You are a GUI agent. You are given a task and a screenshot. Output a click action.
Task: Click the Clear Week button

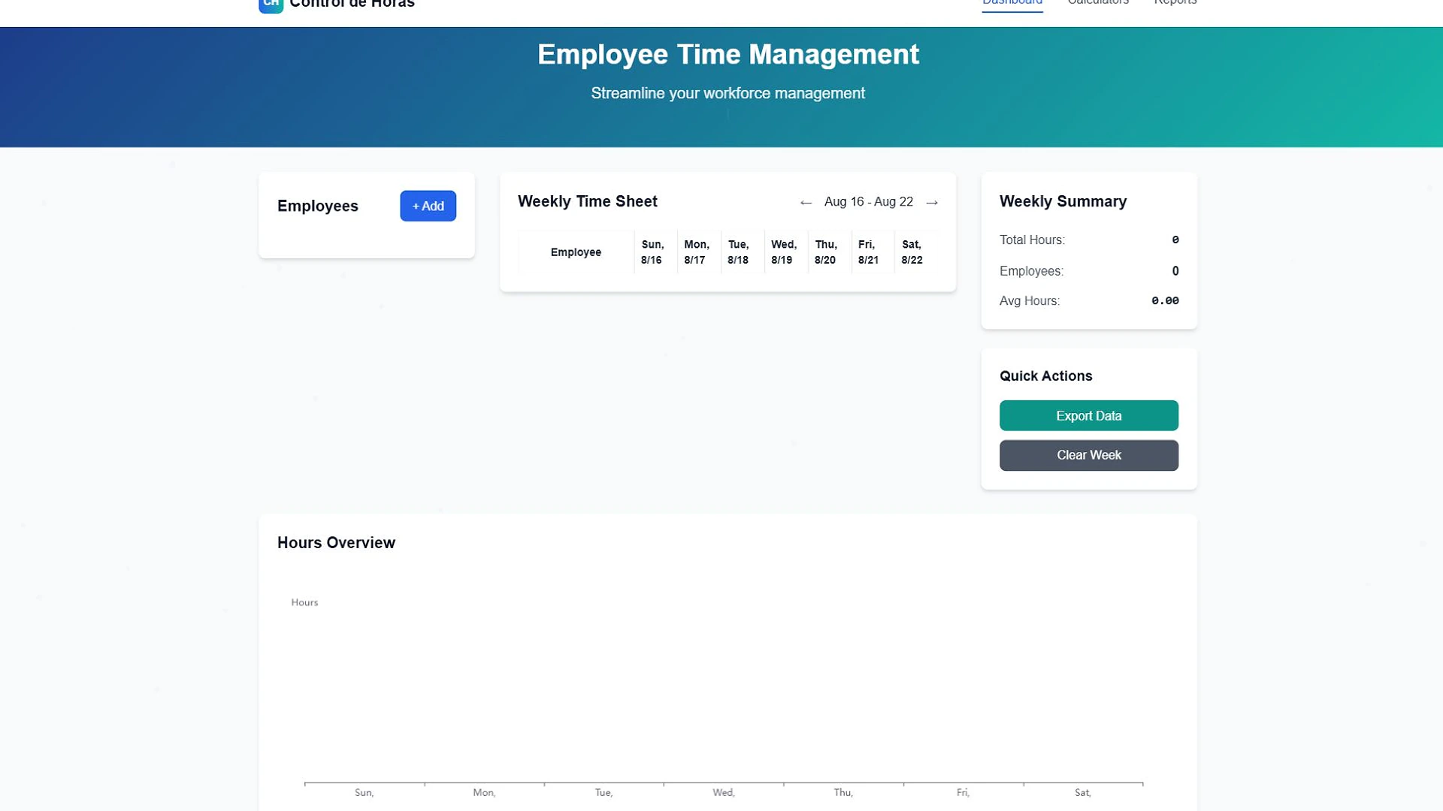click(1088, 455)
